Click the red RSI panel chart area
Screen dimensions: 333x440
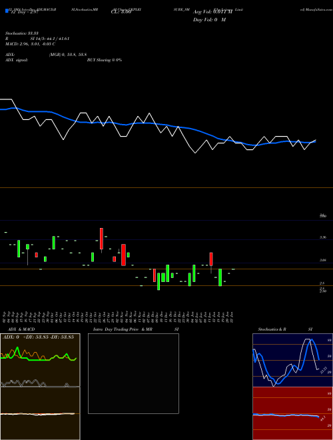click(292, 413)
